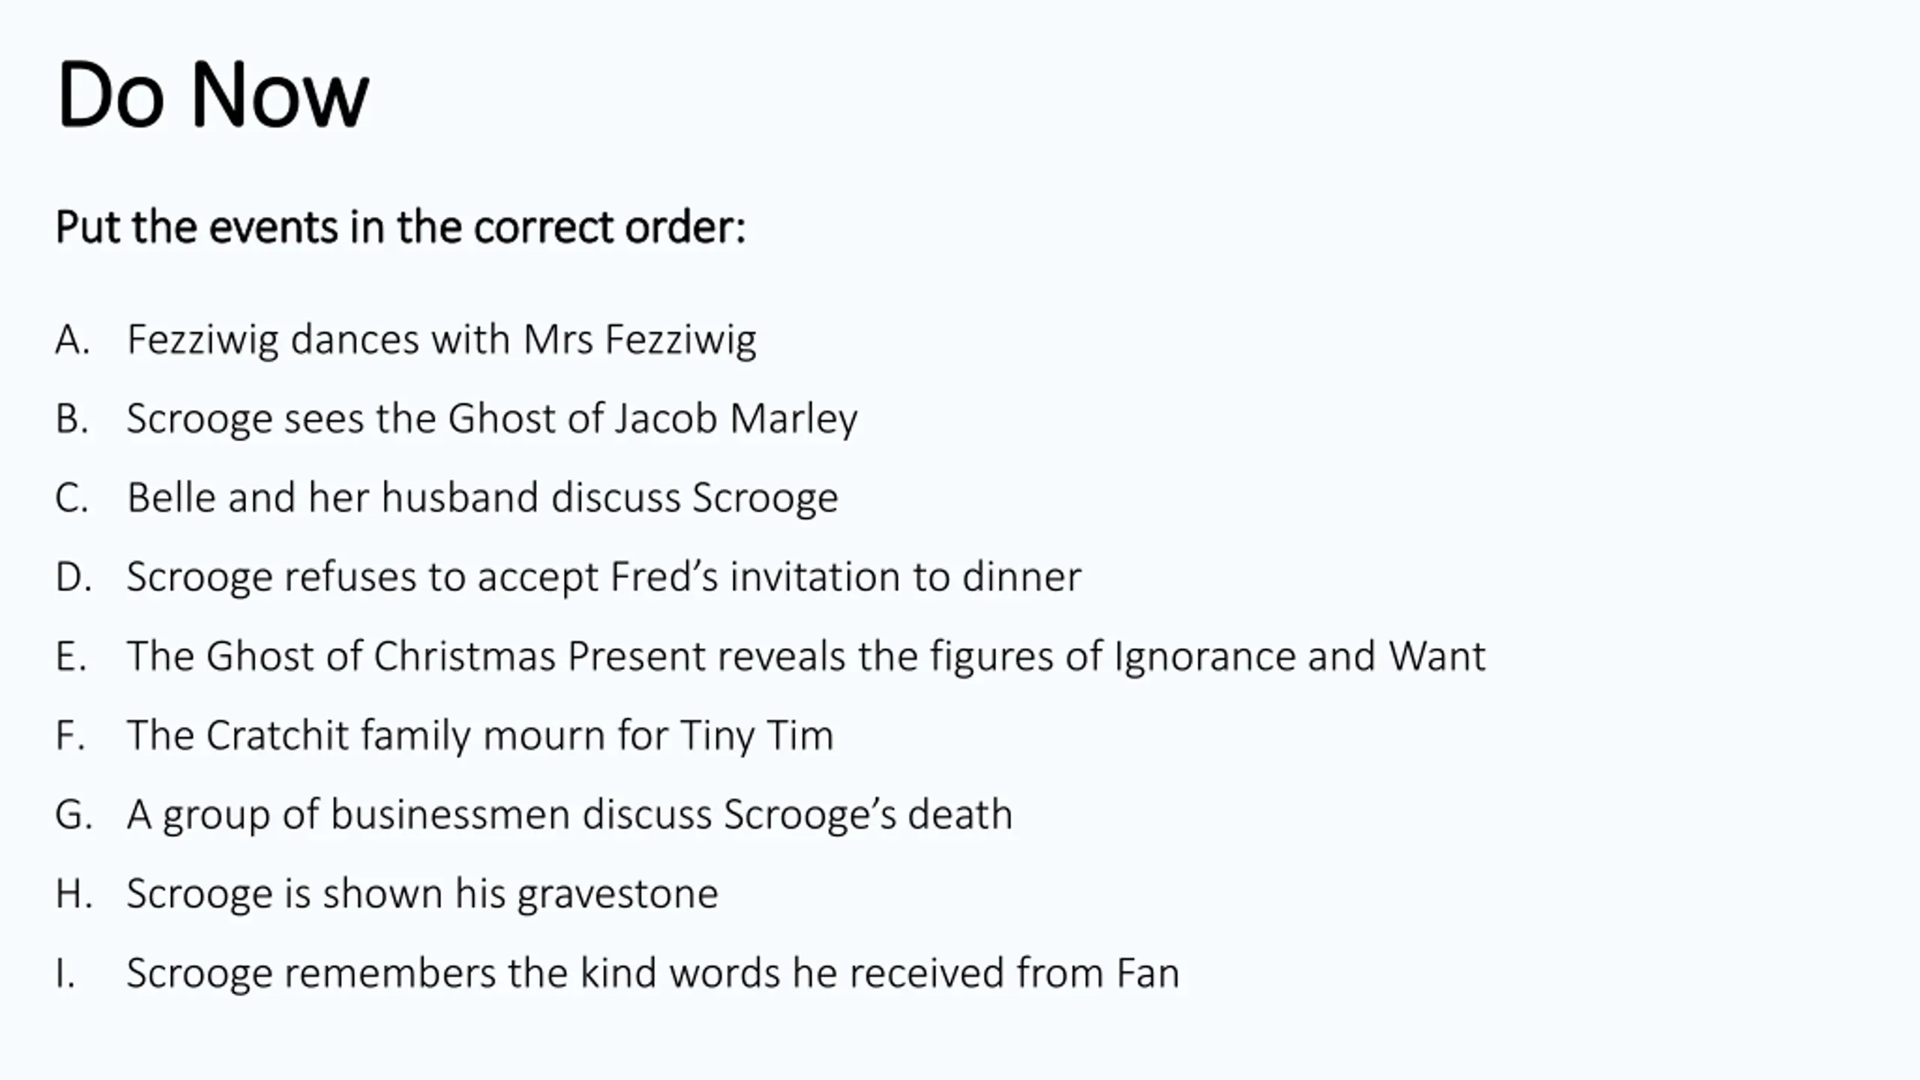Image resolution: width=1920 pixels, height=1080 pixels.
Task: Select the letter 'C.' list marker
Action: click(72, 498)
